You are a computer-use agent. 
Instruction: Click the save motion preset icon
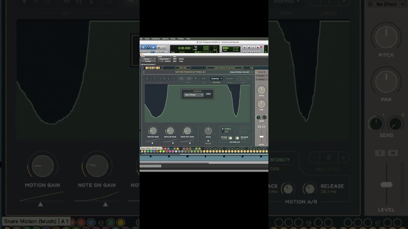coord(189,79)
